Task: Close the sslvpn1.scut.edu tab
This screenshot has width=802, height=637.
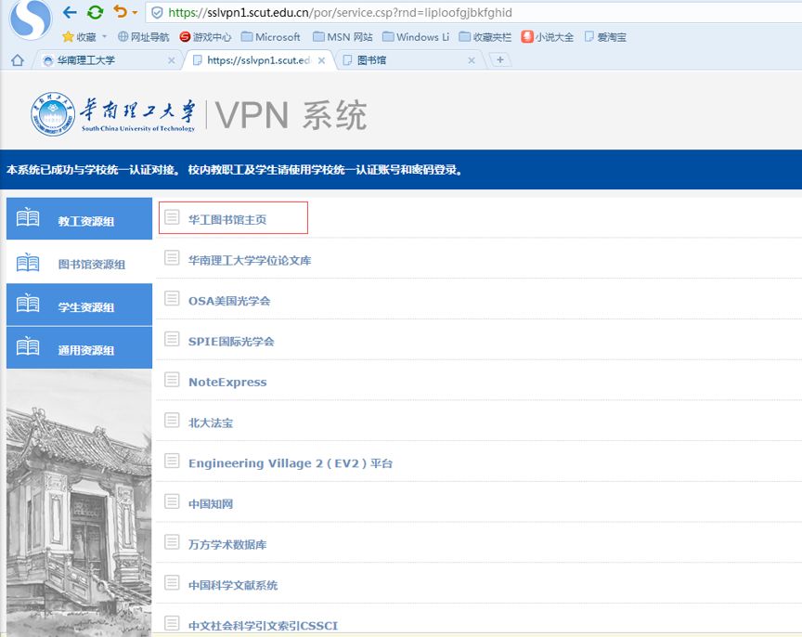Action: tap(322, 60)
